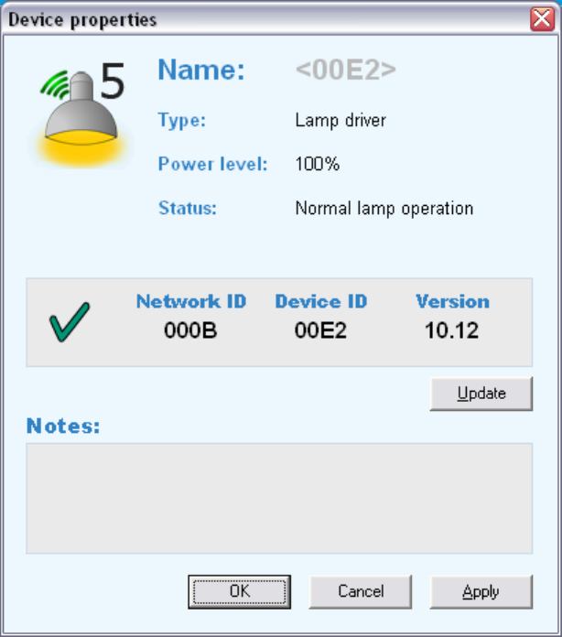
Task: Click inside the Notes text area
Action: click(x=279, y=499)
